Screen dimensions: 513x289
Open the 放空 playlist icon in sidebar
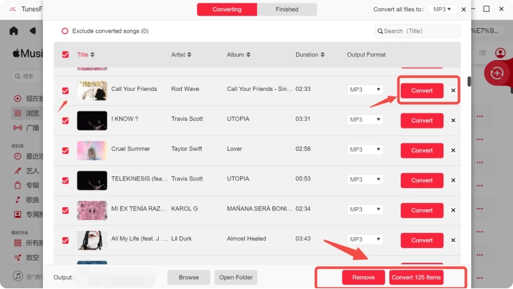(x=18, y=258)
